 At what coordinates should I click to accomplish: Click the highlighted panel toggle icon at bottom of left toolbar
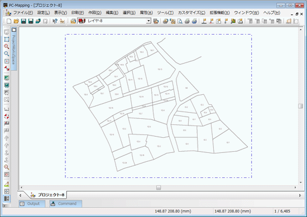7,199
